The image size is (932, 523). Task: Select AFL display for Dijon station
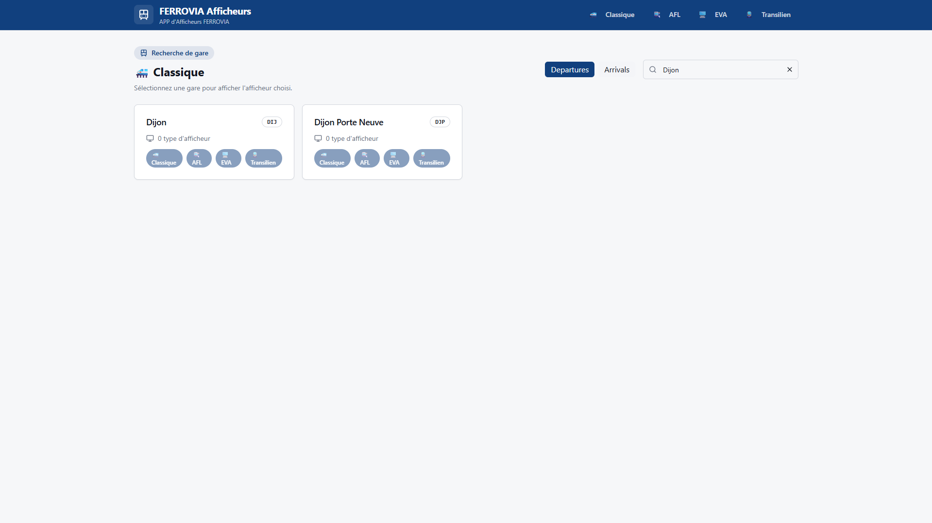pos(199,158)
